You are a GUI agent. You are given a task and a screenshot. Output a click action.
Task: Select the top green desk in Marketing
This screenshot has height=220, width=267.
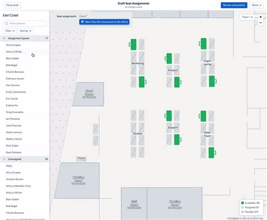[133, 44]
